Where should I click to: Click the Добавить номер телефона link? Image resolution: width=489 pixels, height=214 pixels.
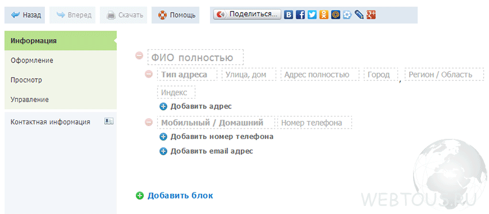[221, 137]
